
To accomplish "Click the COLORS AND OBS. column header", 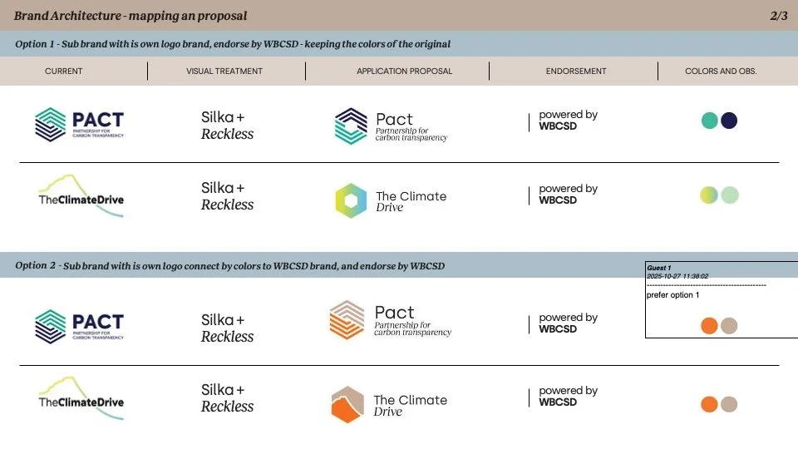I will point(721,72).
